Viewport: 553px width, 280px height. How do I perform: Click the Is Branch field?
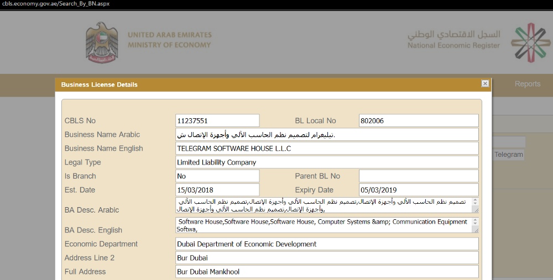click(x=217, y=176)
